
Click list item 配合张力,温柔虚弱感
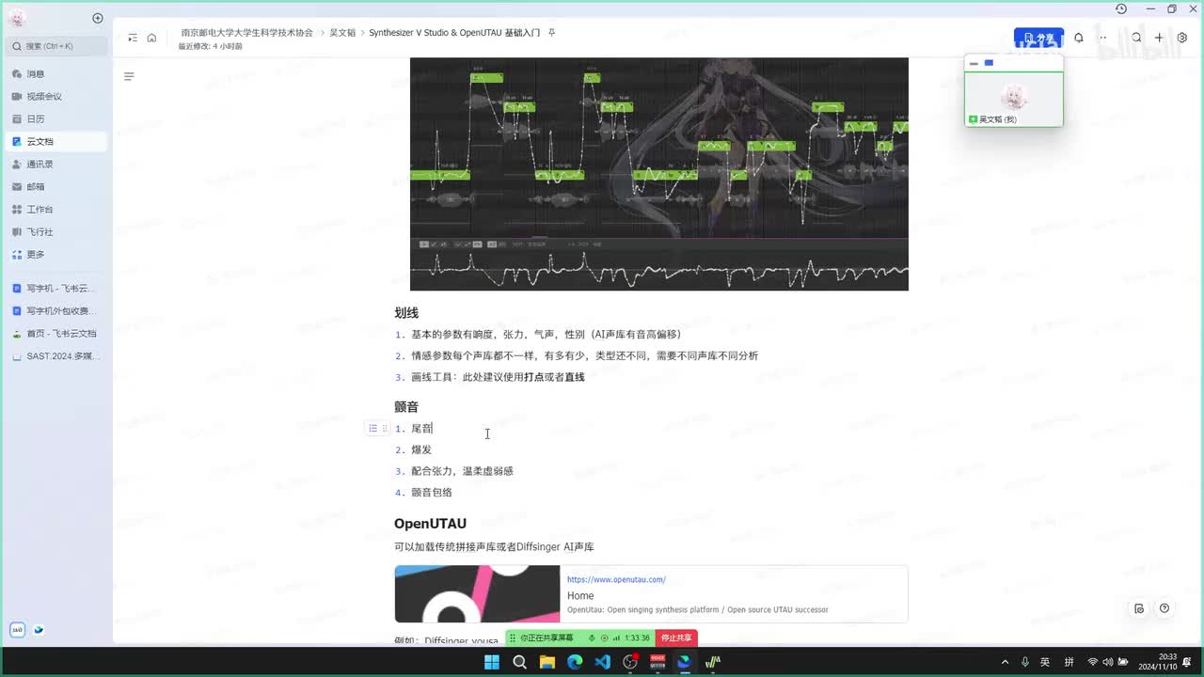462,471
